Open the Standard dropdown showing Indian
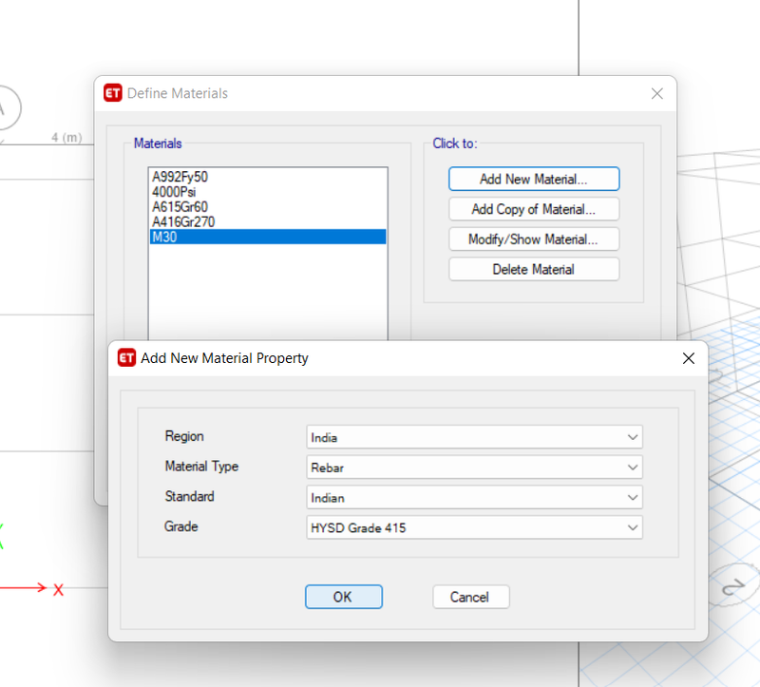The width and height of the screenshot is (760, 687). point(474,497)
